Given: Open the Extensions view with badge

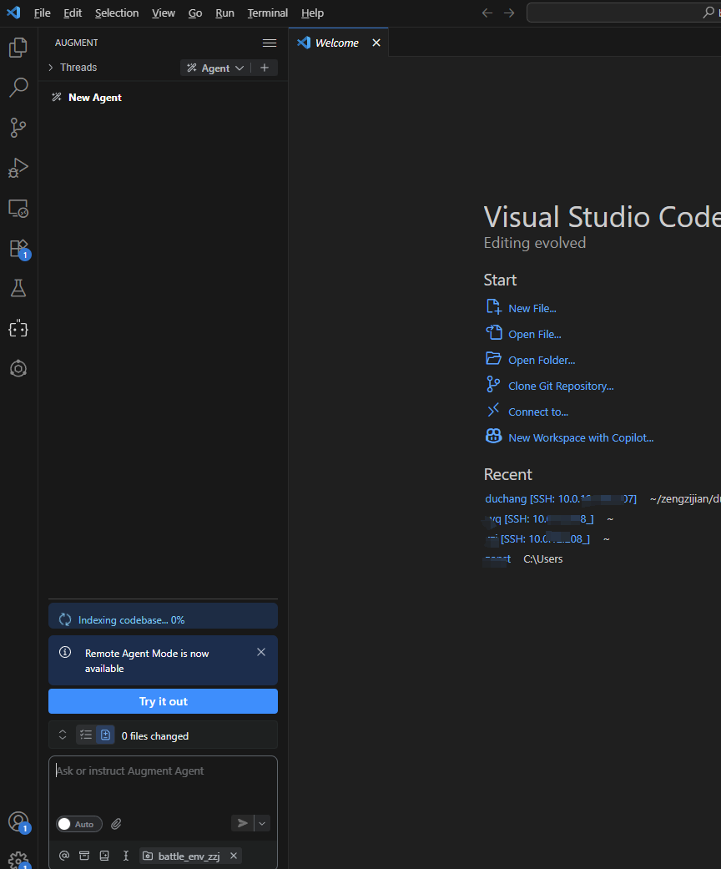Looking at the screenshot, I should tap(18, 249).
